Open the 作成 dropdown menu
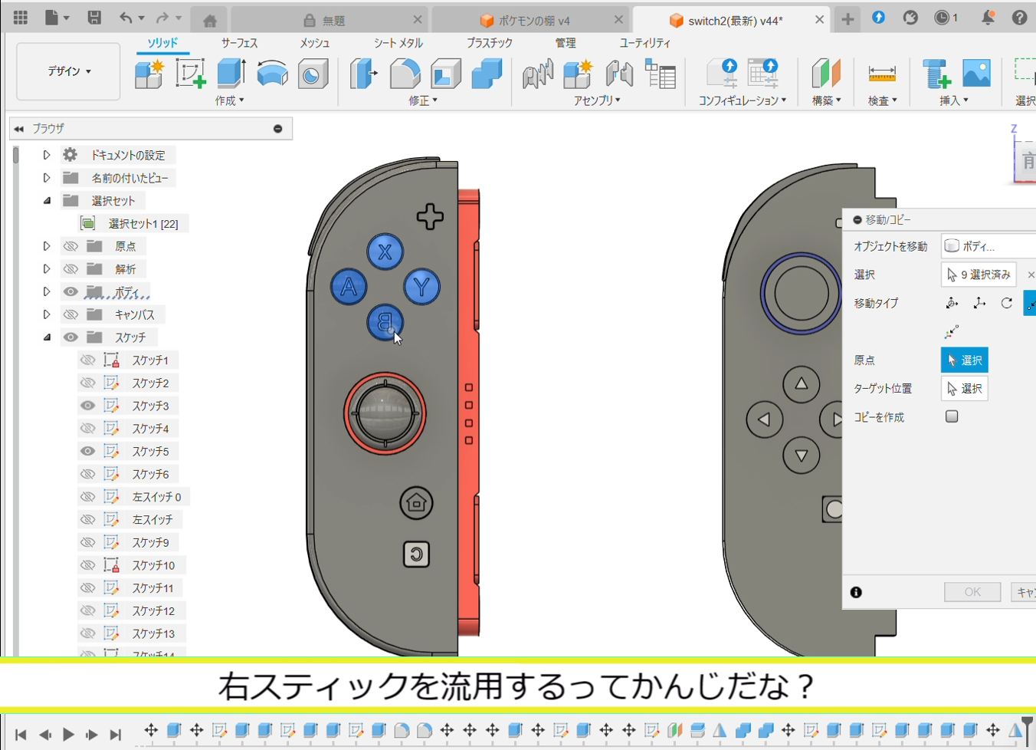This screenshot has width=1036, height=750. tap(229, 100)
